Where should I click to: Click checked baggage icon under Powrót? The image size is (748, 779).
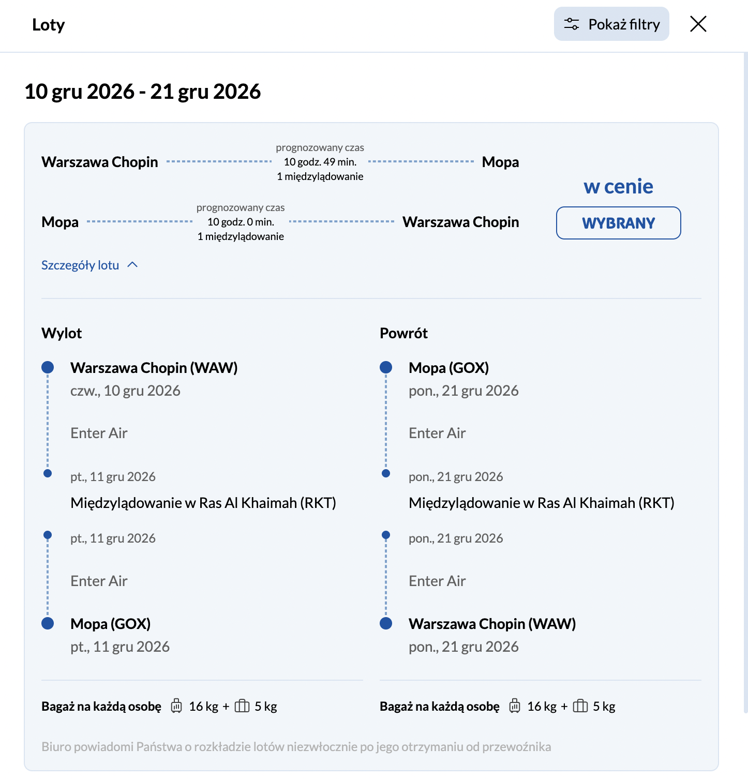(x=515, y=706)
